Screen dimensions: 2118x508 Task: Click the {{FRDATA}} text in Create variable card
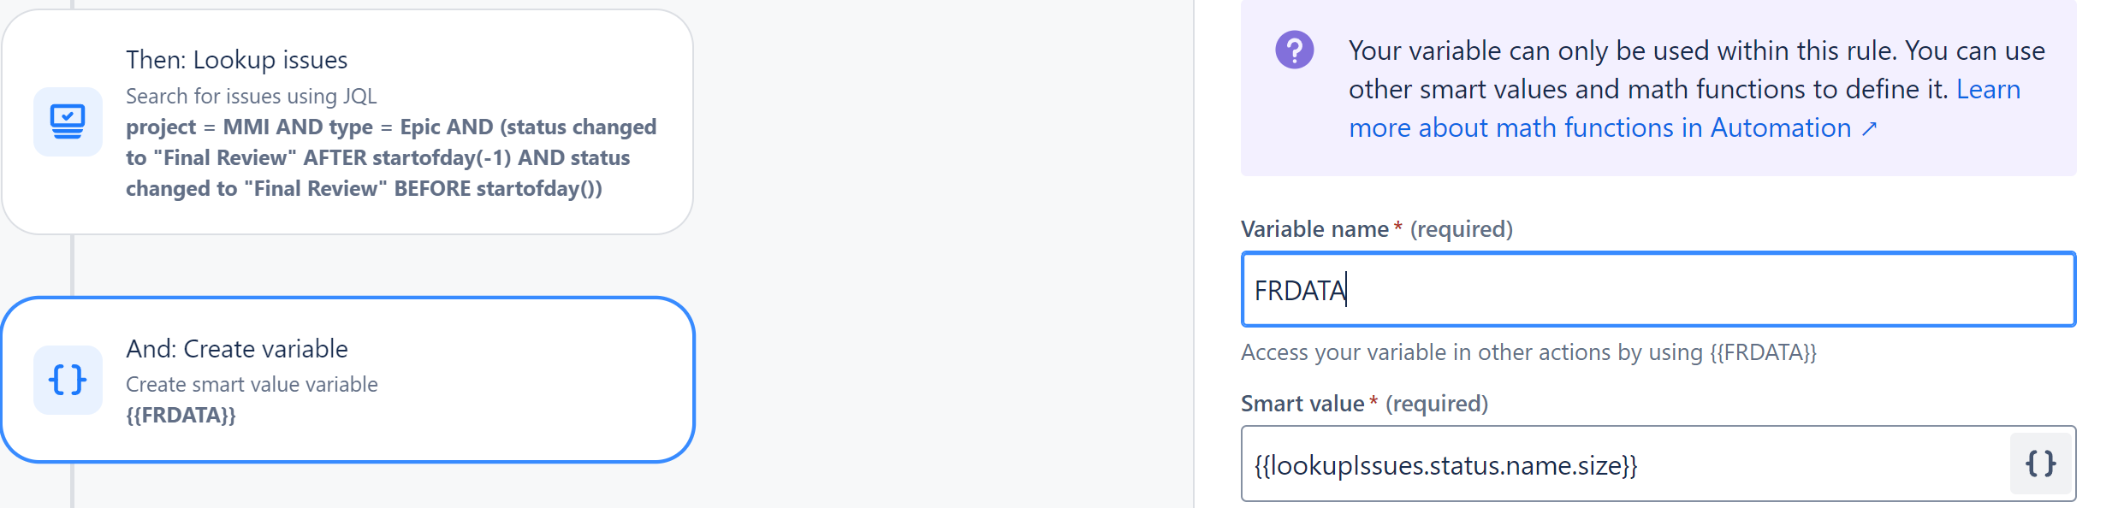181,415
